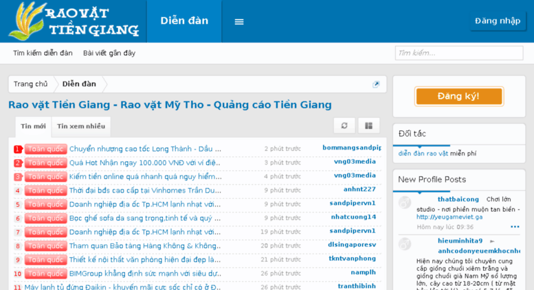
Task: Open user dlsingaporesv profile
Action: 352,245
